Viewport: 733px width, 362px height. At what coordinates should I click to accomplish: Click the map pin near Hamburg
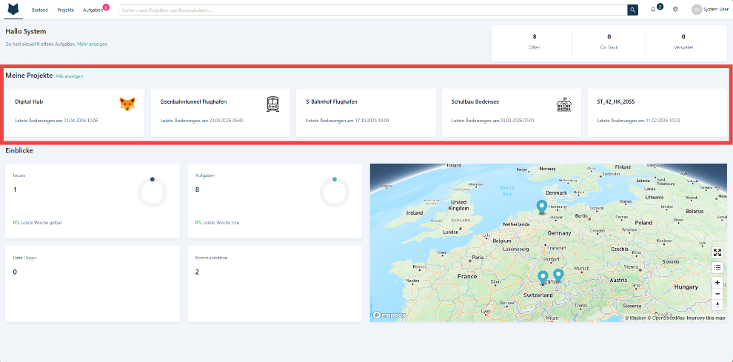(542, 207)
